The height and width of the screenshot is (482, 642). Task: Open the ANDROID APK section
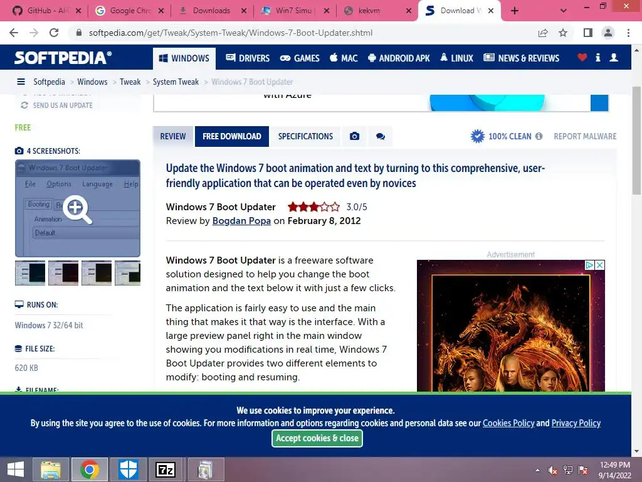coord(399,58)
